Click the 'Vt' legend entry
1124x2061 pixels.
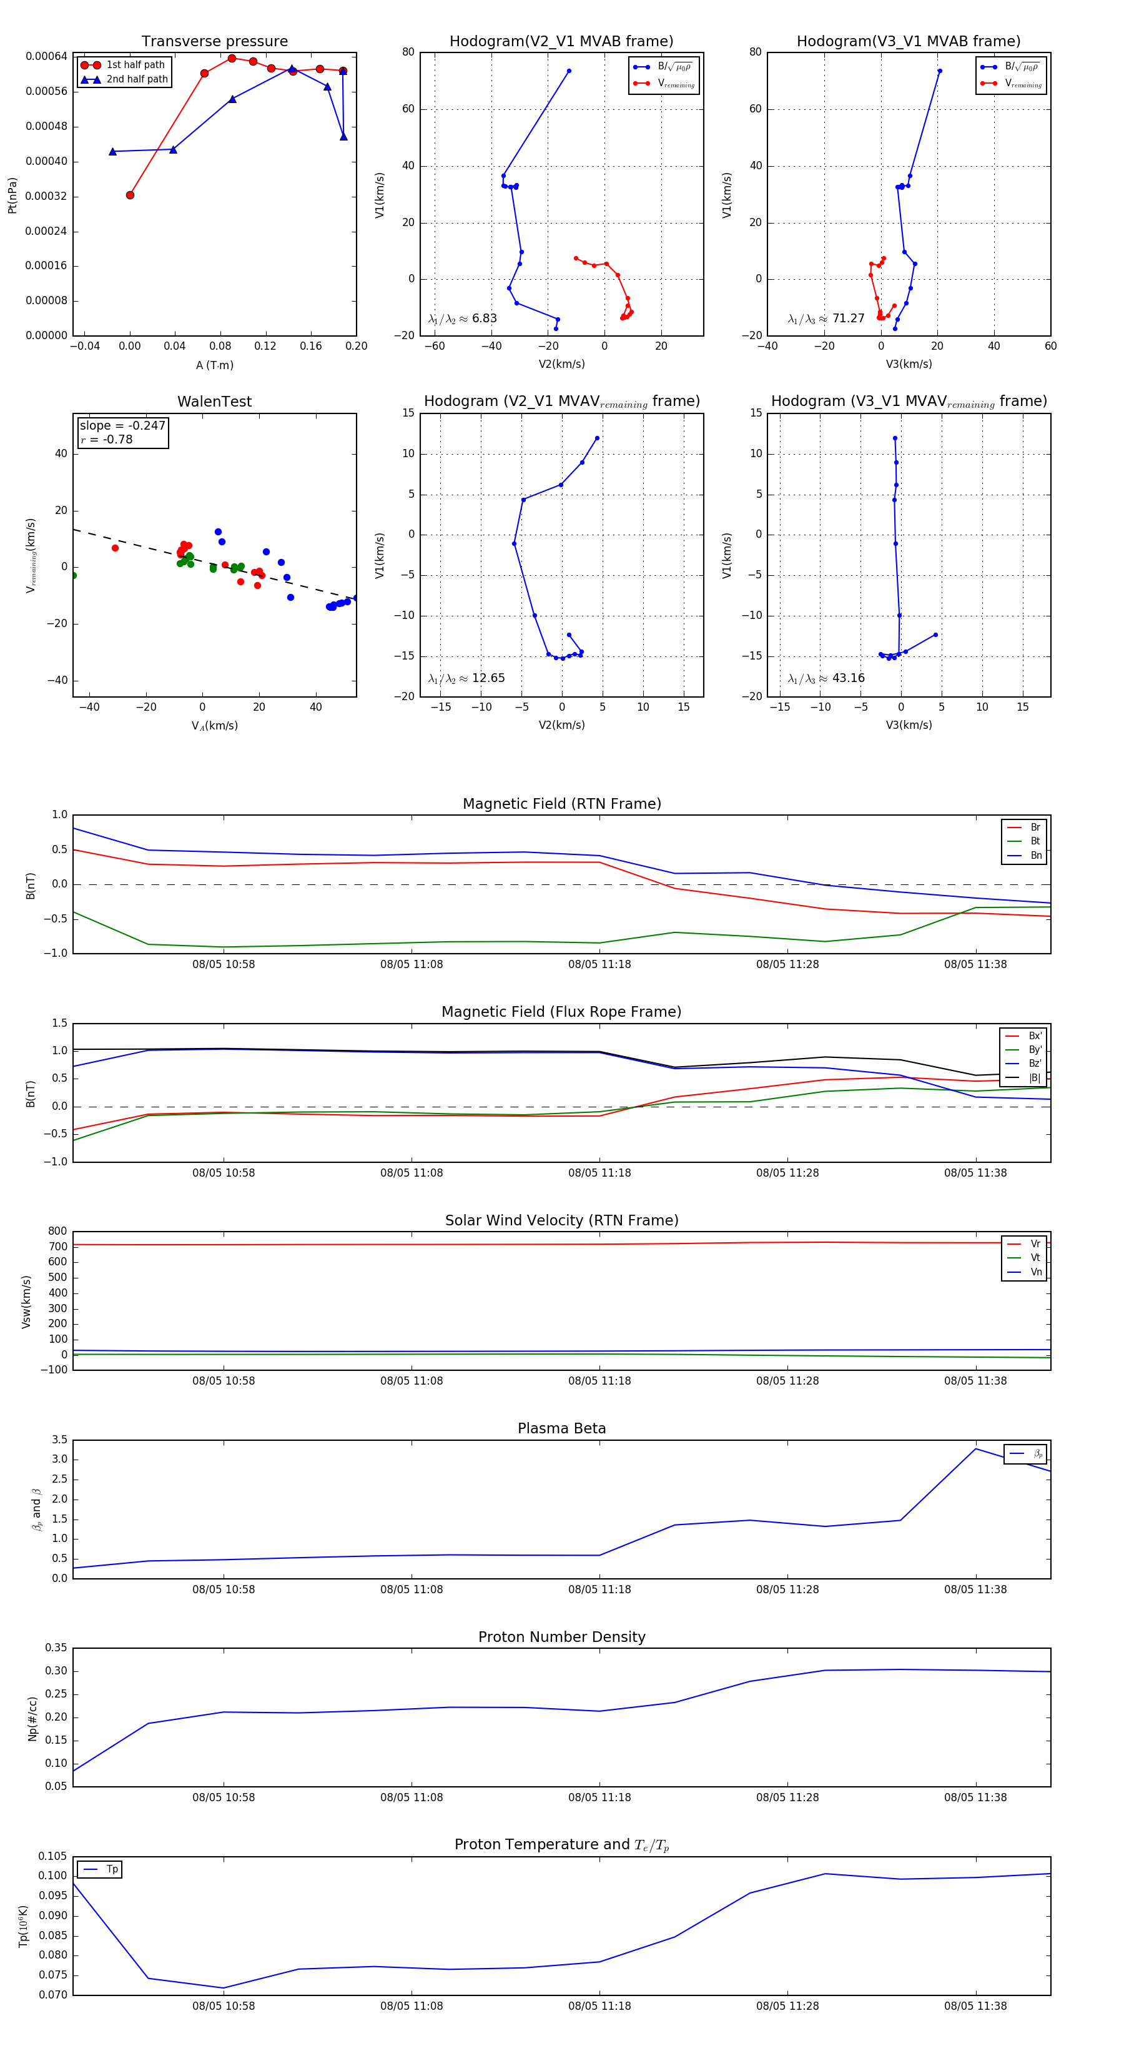click(1025, 1258)
